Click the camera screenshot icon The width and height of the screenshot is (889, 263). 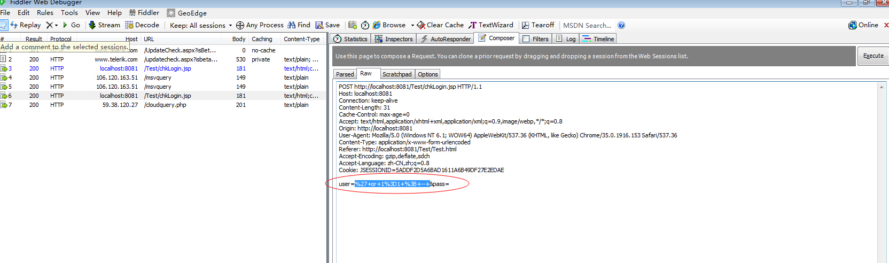[x=353, y=25]
